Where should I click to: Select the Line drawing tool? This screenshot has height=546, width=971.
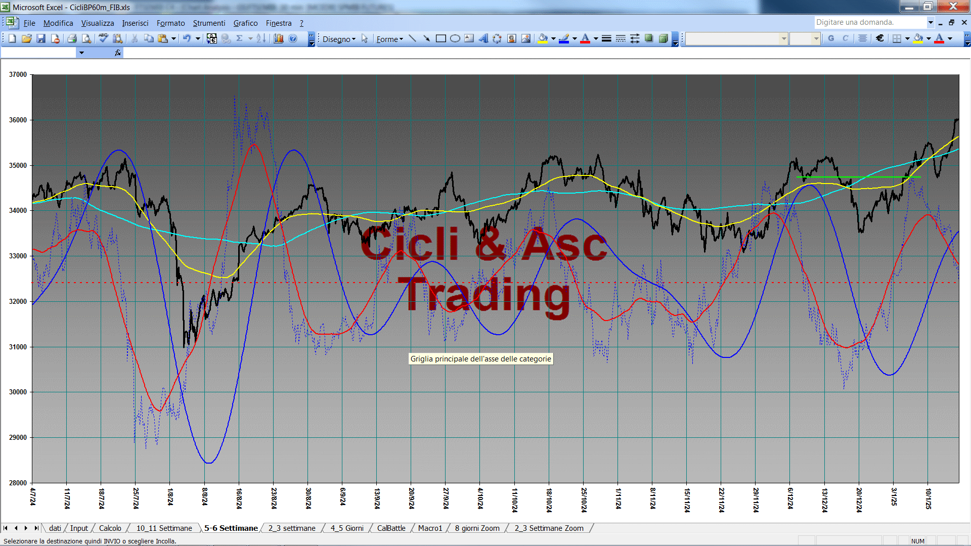click(x=413, y=39)
